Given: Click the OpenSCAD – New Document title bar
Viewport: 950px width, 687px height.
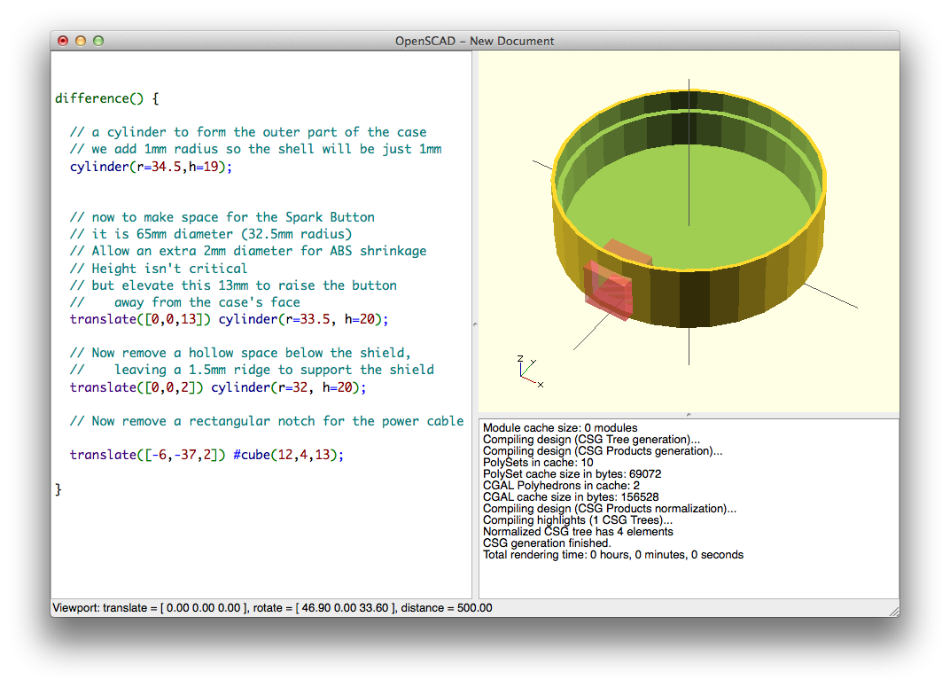Looking at the screenshot, I should [x=475, y=41].
